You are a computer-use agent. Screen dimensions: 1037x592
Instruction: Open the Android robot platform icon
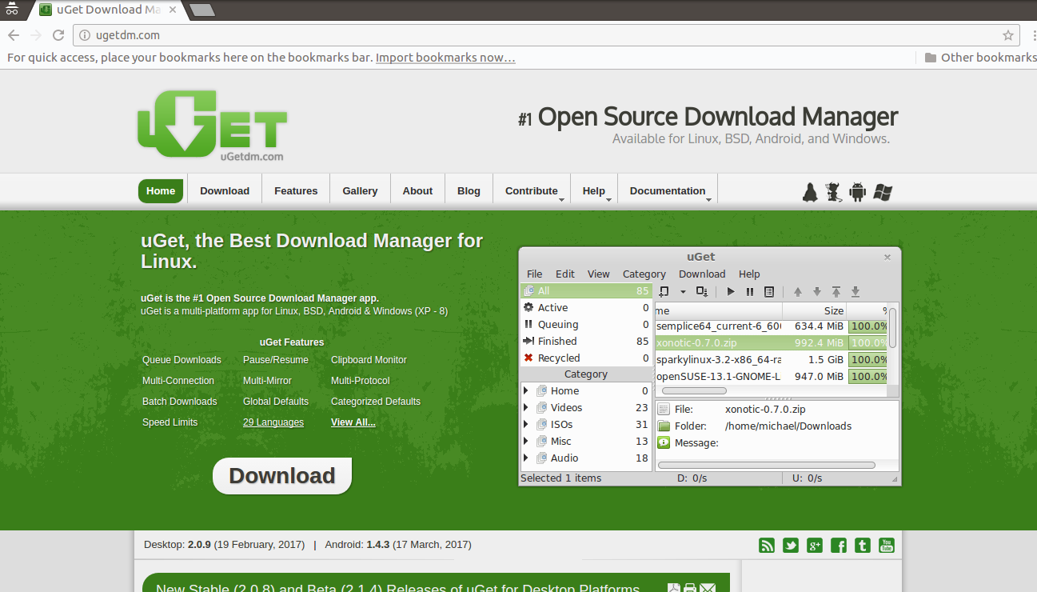858,192
